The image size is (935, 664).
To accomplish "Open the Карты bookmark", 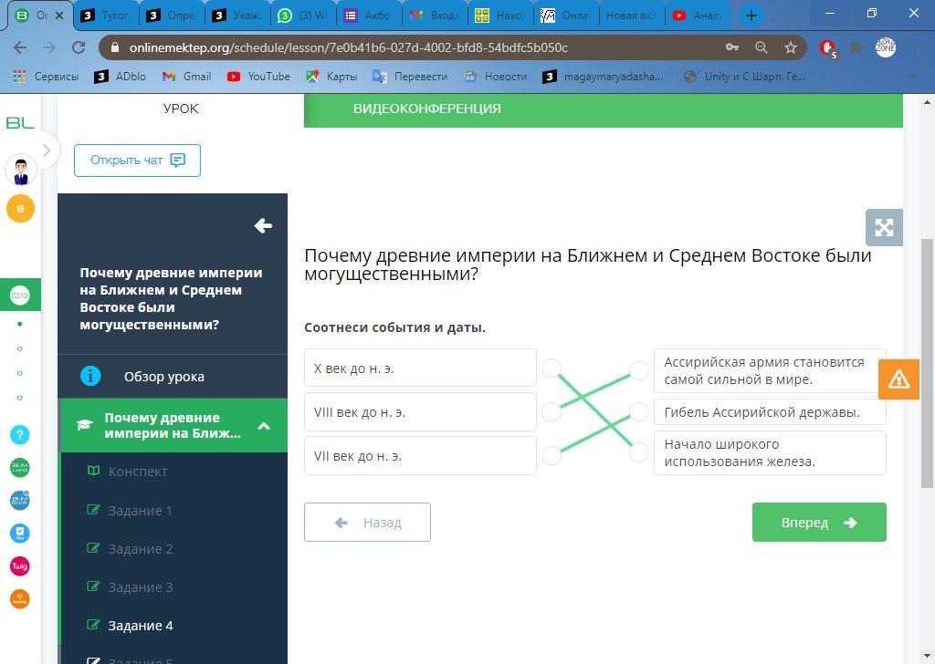I will pos(331,77).
